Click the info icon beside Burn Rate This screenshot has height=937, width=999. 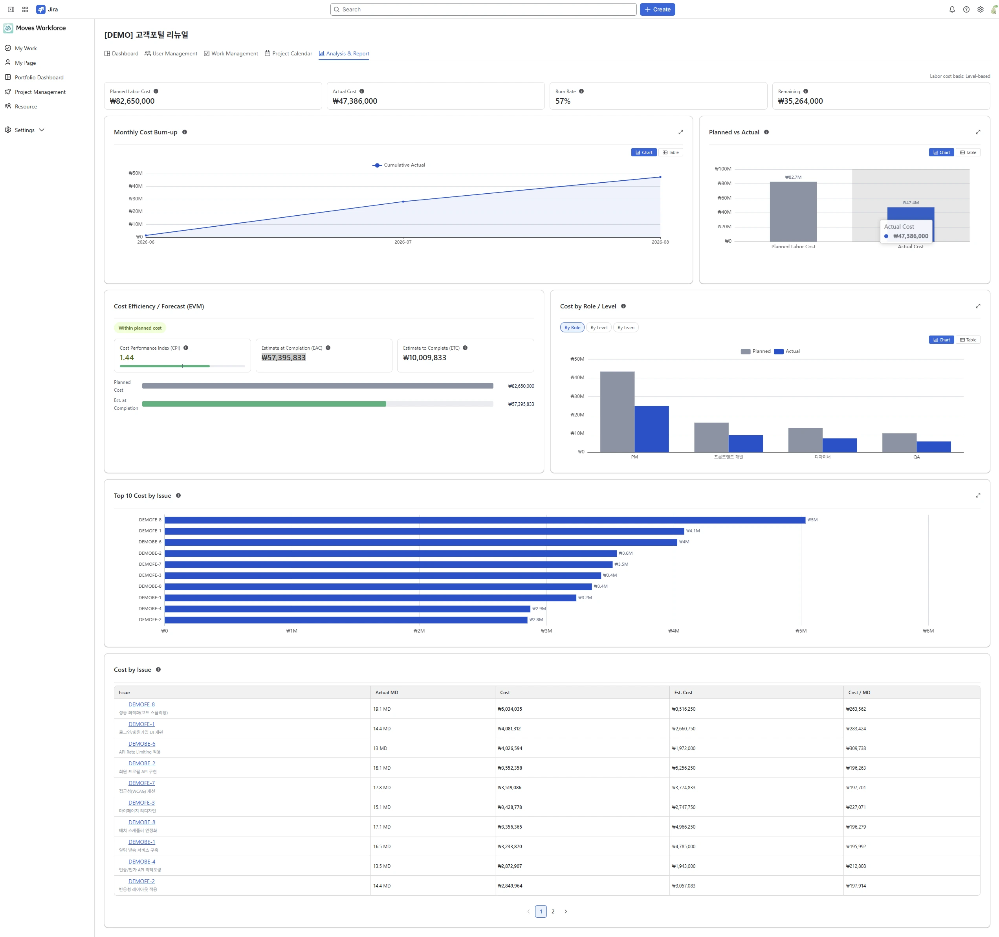tap(581, 92)
